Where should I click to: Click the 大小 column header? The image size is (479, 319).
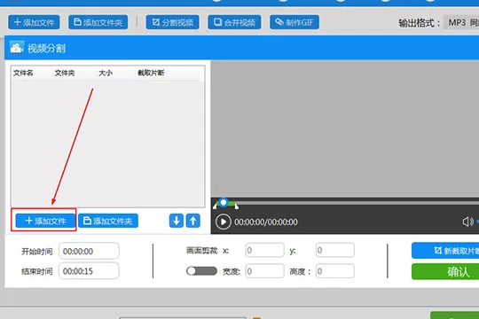[106, 73]
